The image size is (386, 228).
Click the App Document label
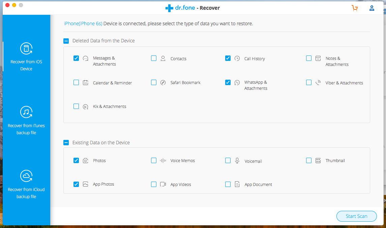click(x=258, y=185)
